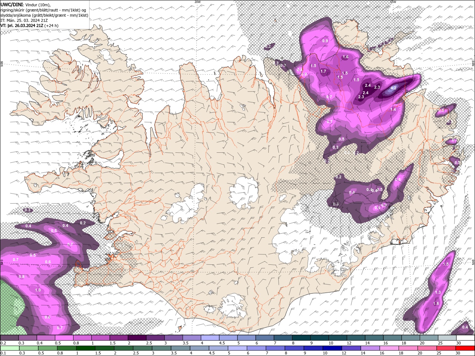Image resolution: width=475 pixels, height=356 pixels.
Task: Click the 1.3 value in the offshore southeast band
Action: (x=438, y=292)
